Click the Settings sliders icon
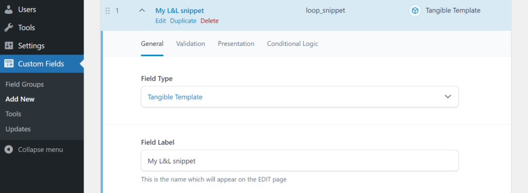 pos(9,46)
